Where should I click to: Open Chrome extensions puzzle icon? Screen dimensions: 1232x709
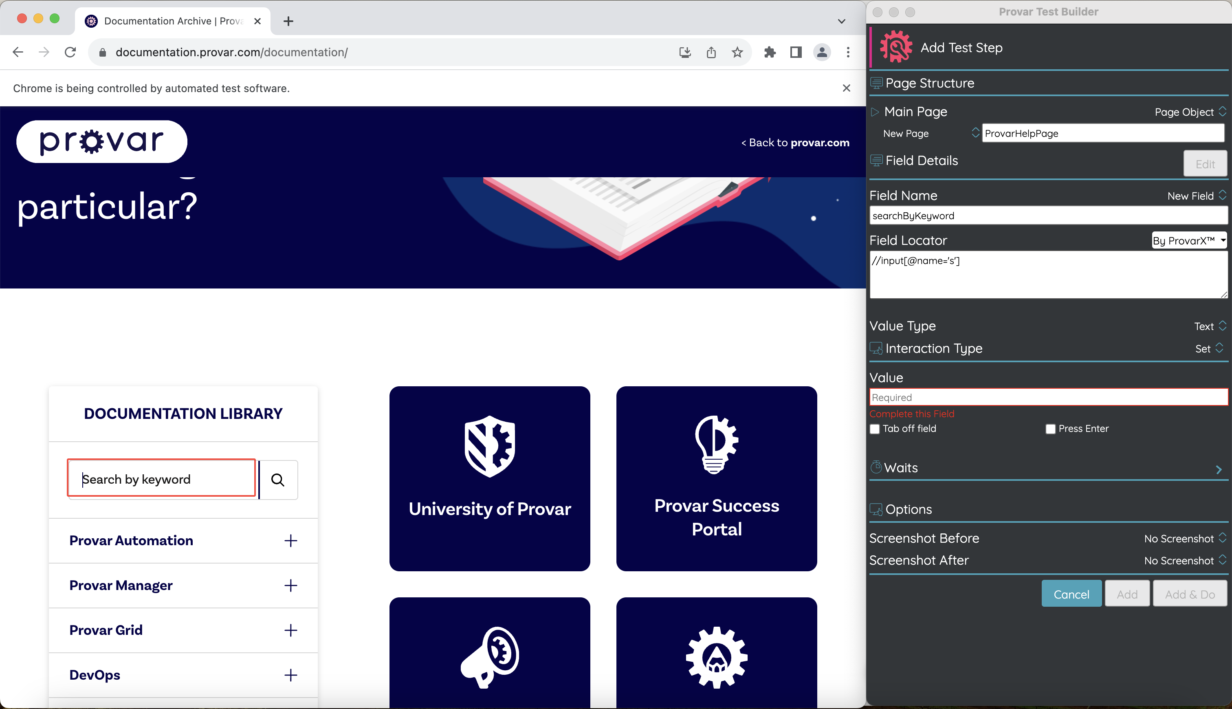pyautogui.click(x=770, y=52)
